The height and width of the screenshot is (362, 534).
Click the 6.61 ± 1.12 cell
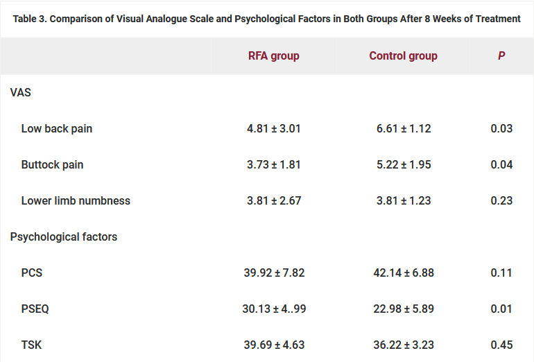point(403,128)
